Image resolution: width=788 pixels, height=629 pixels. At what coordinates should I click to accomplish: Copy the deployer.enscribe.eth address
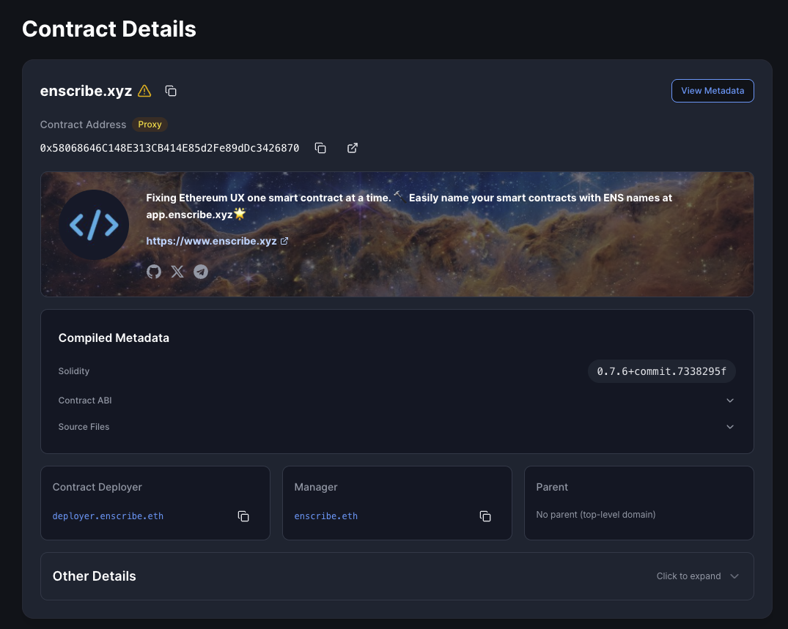[x=243, y=516]
